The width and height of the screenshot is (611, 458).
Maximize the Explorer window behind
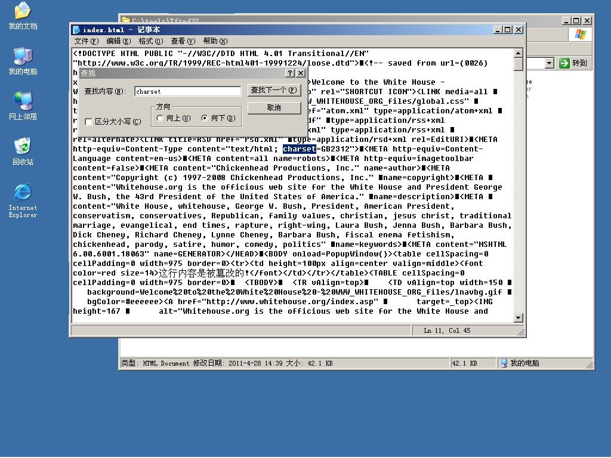[577, 21]
